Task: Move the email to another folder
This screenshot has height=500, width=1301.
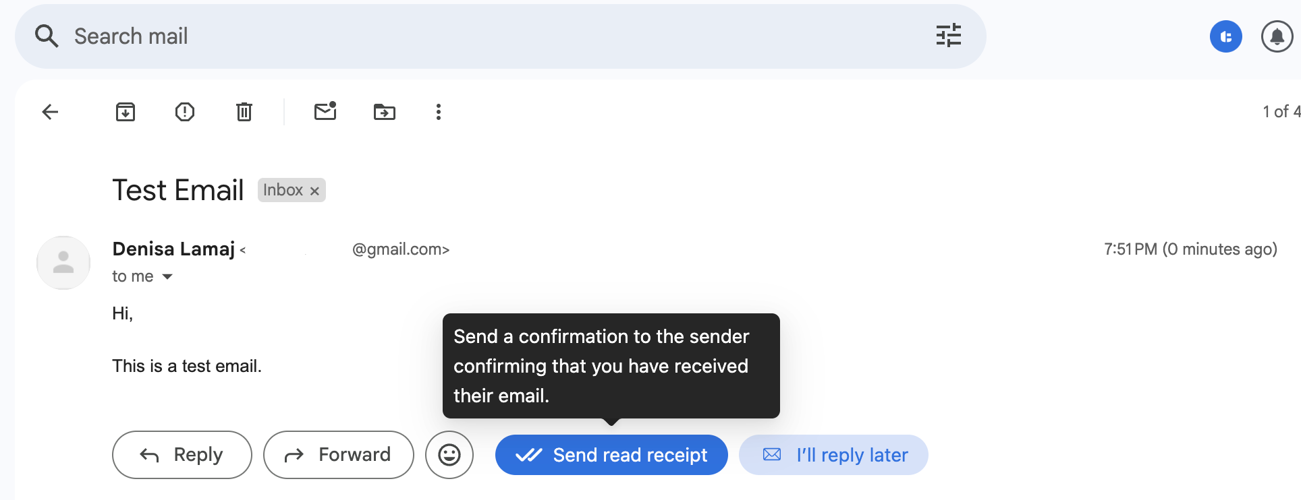Action: [385, 112]
